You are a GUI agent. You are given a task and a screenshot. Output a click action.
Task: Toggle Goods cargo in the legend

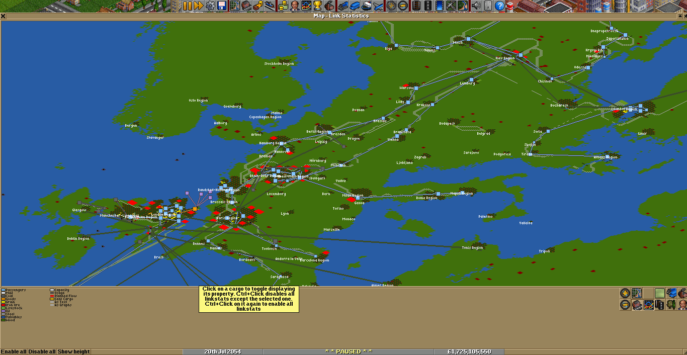(9, 299)
